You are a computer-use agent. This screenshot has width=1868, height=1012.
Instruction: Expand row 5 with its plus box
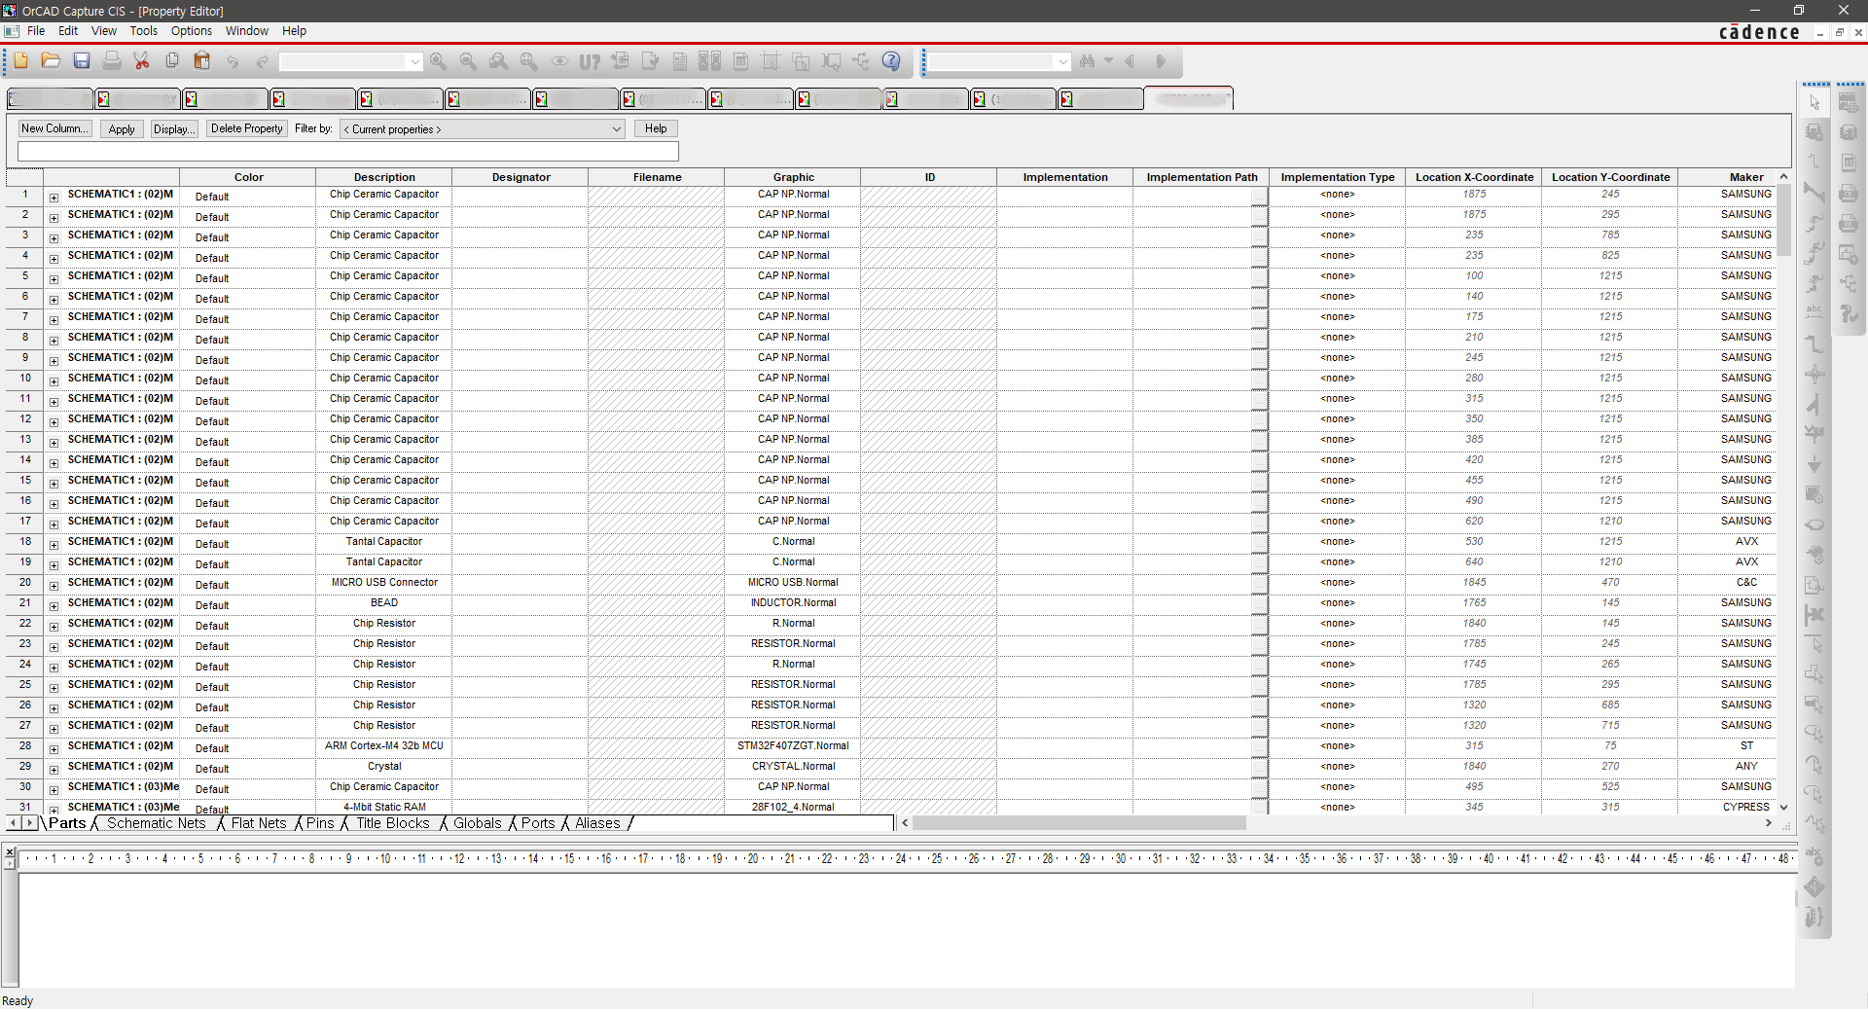[x=54, y=279]
